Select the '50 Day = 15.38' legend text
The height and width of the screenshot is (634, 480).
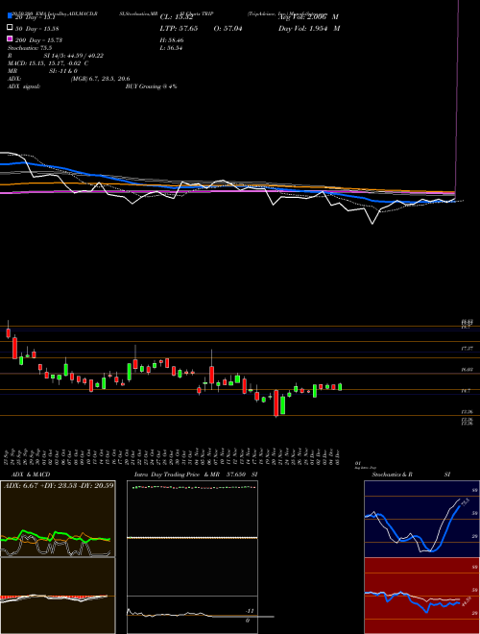click(x=37, y=29)
